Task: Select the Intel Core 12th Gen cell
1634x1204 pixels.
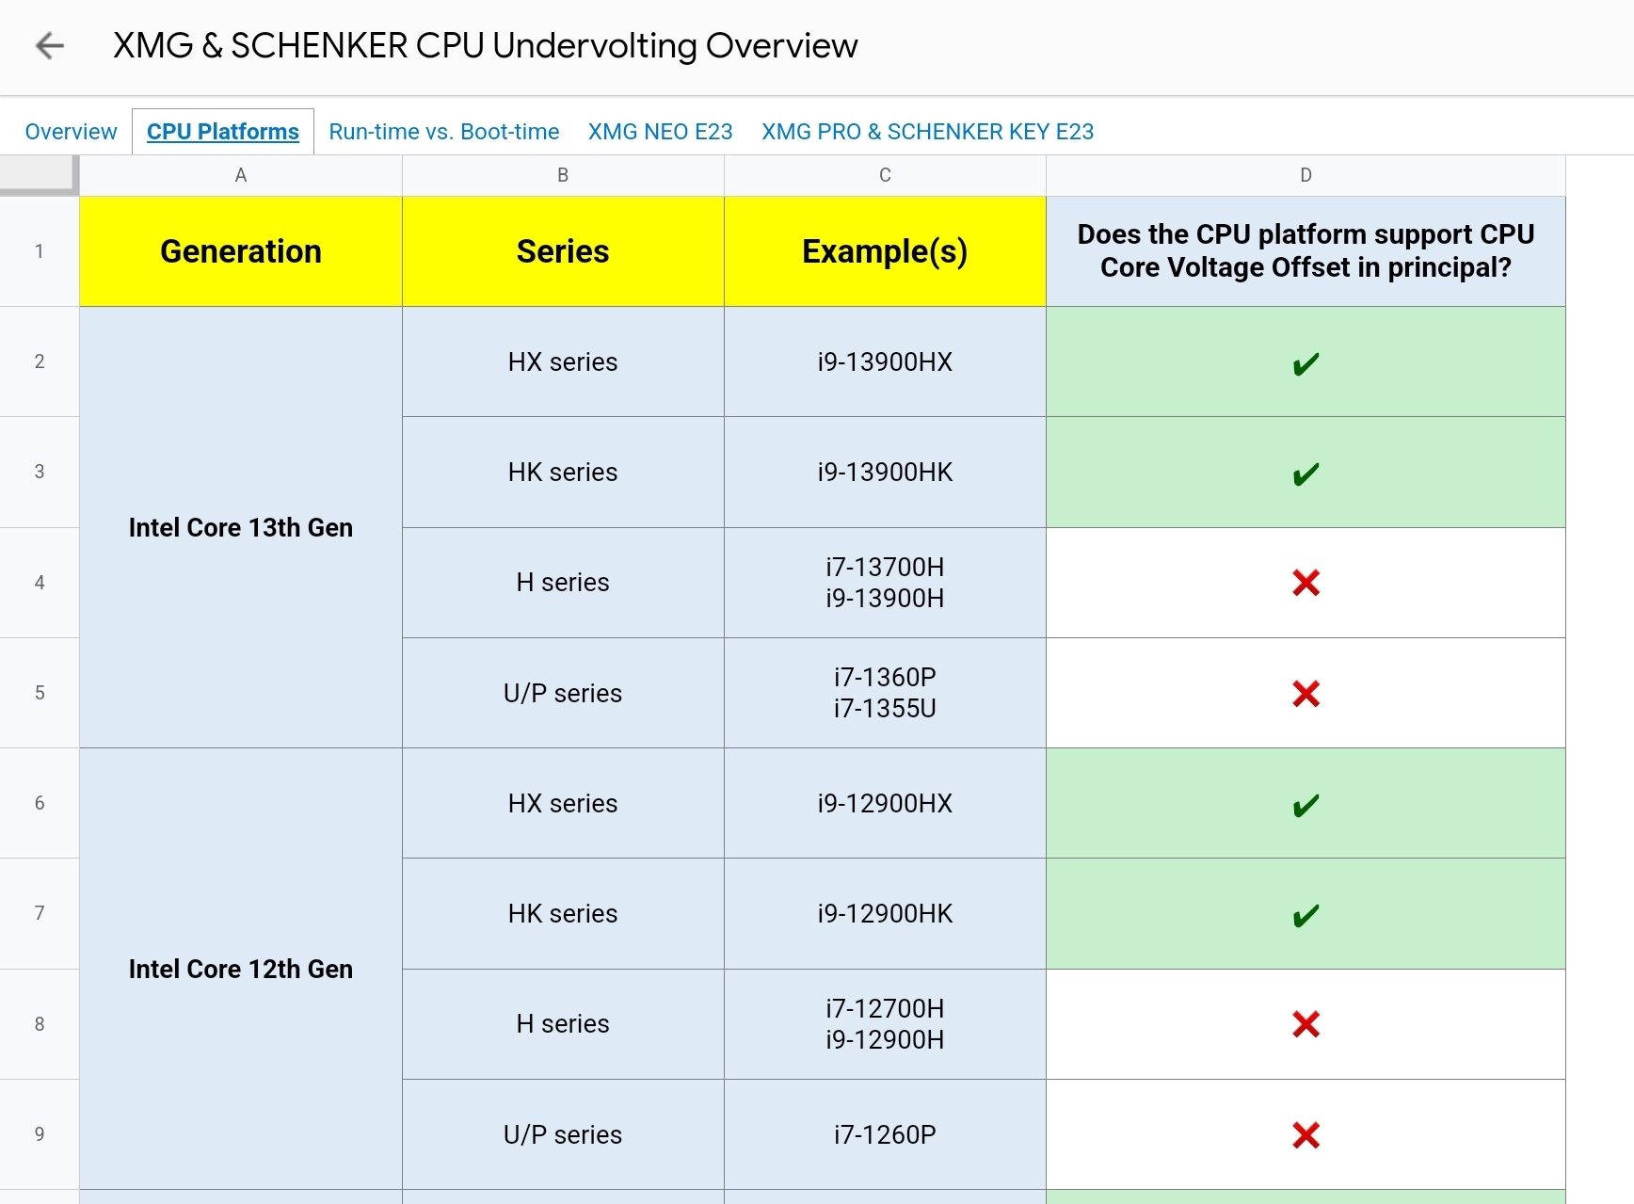Action: coord(241,969)
